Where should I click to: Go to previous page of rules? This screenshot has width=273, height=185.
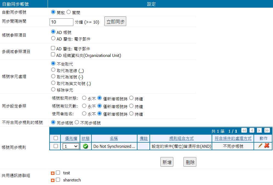coord(252,131)
